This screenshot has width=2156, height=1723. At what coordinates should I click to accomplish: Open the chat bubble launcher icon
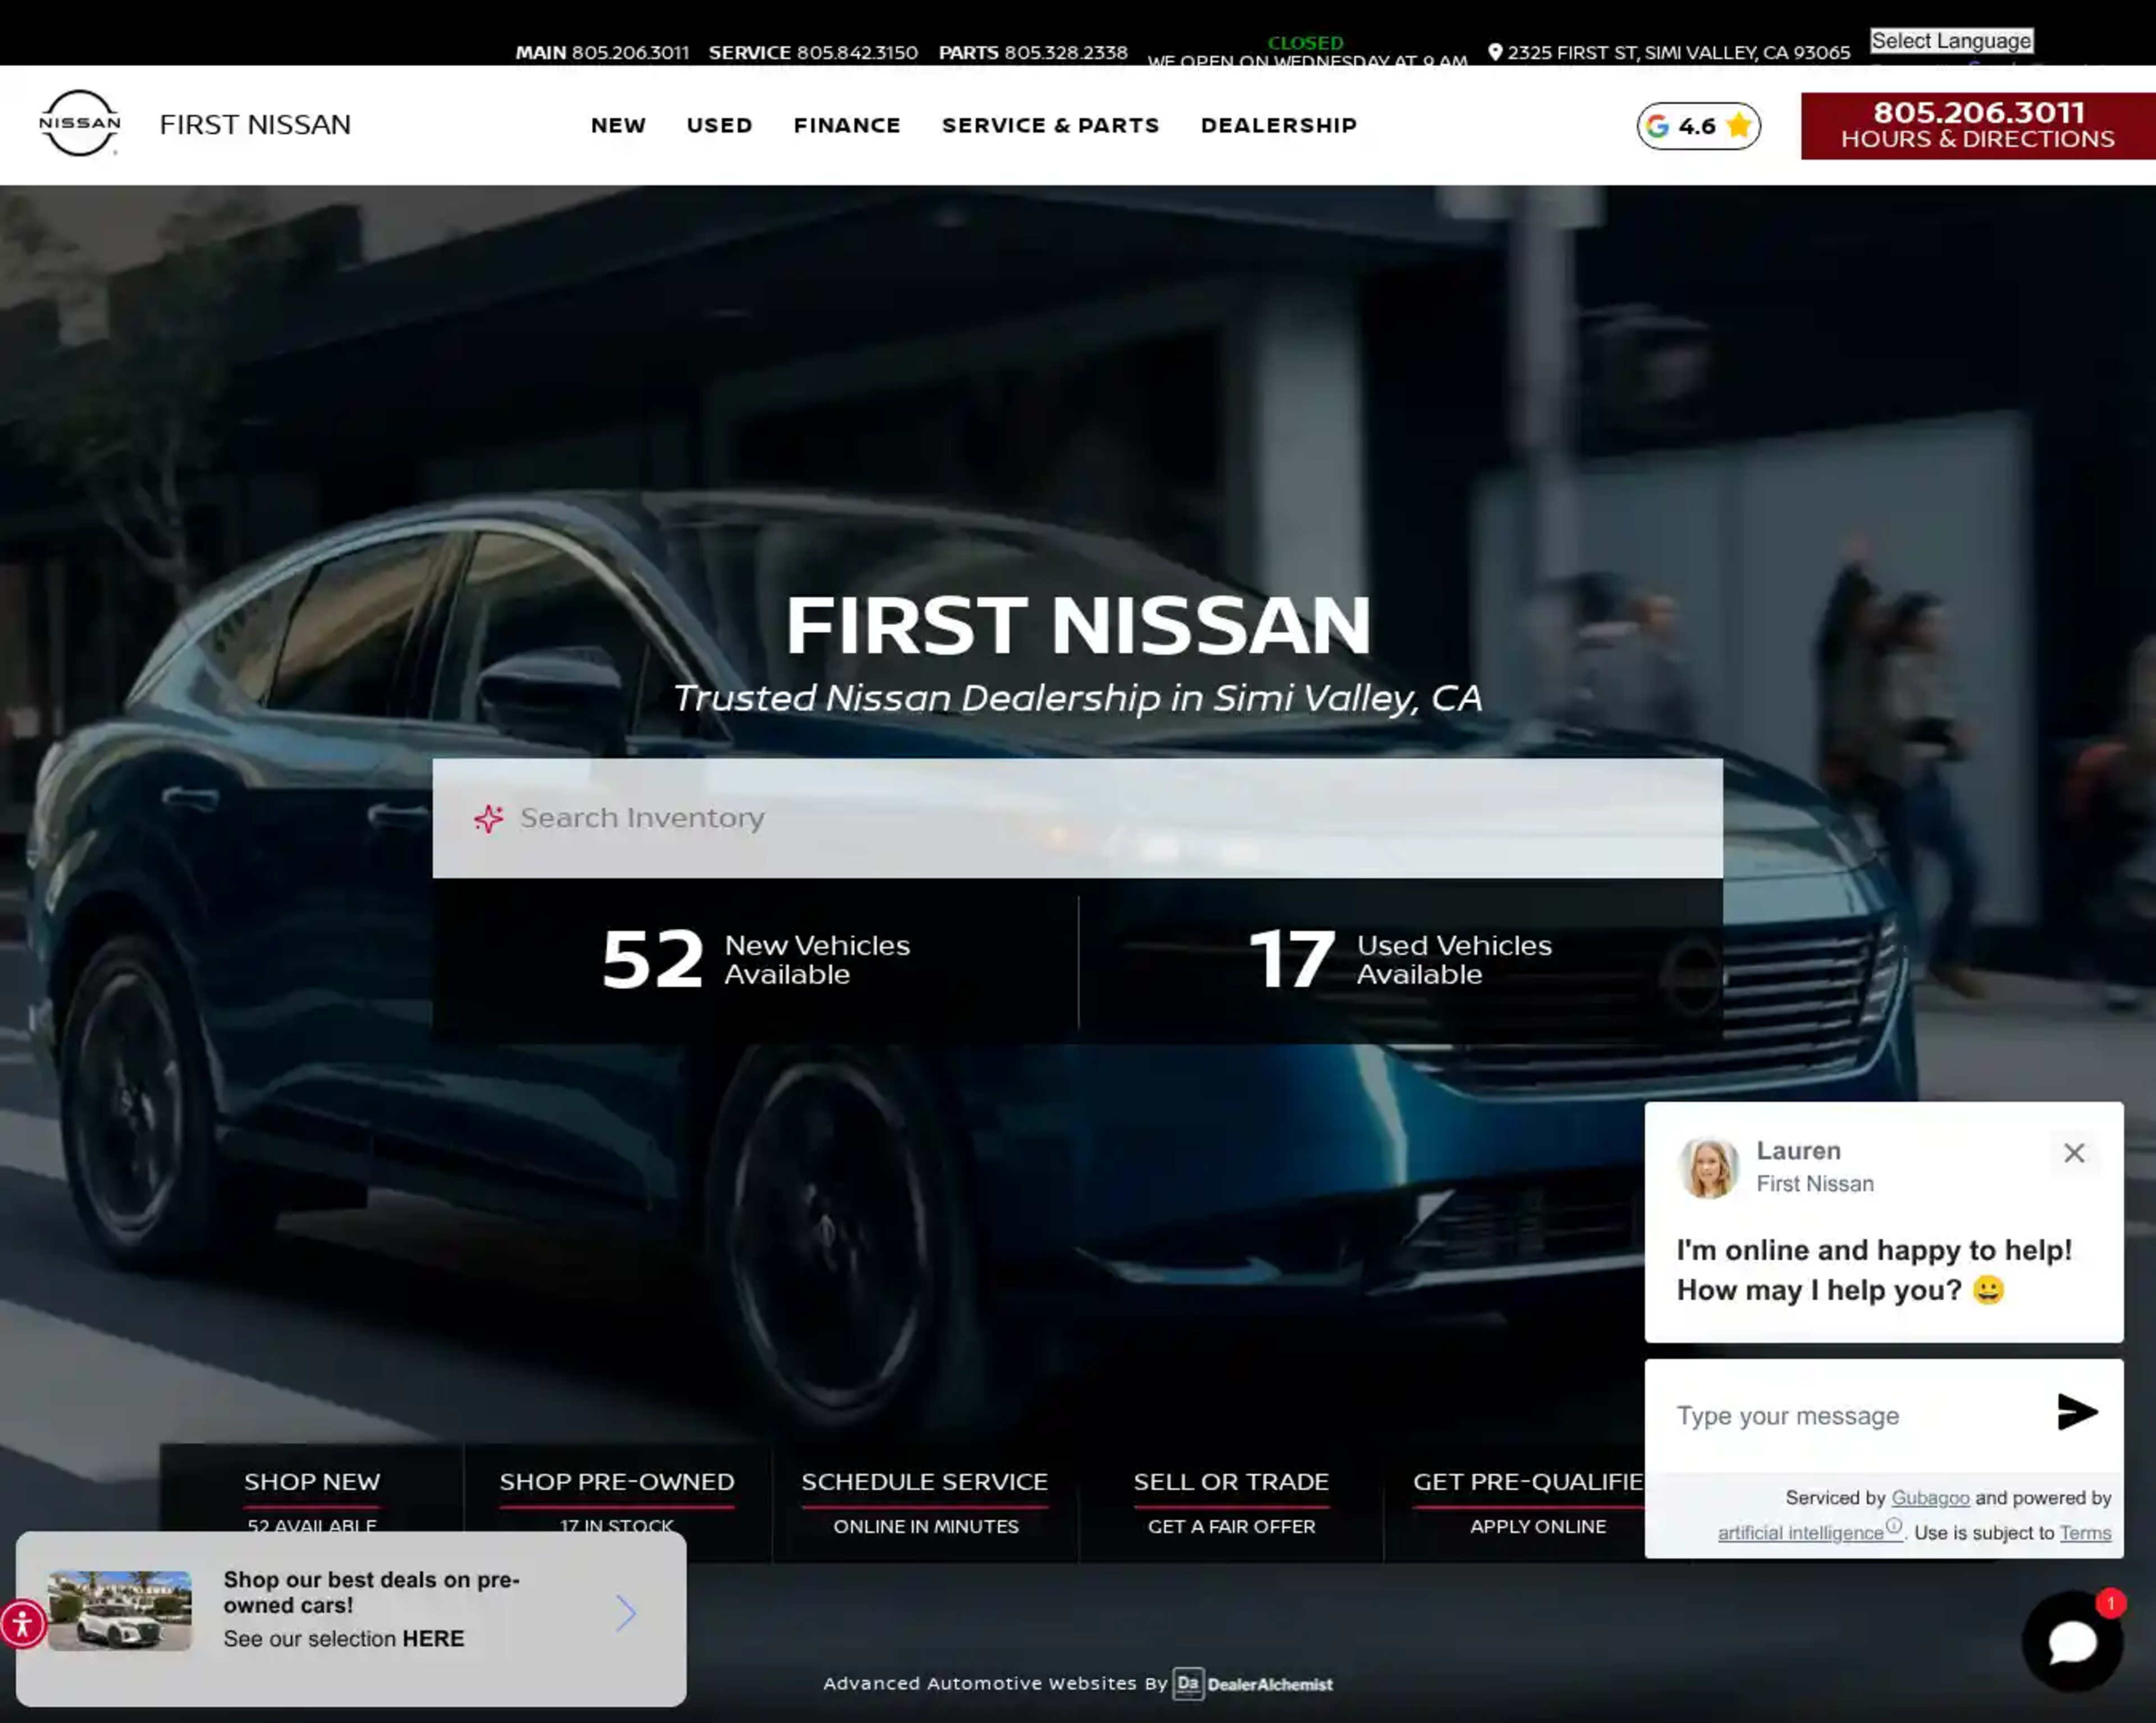point(2072,1641)
